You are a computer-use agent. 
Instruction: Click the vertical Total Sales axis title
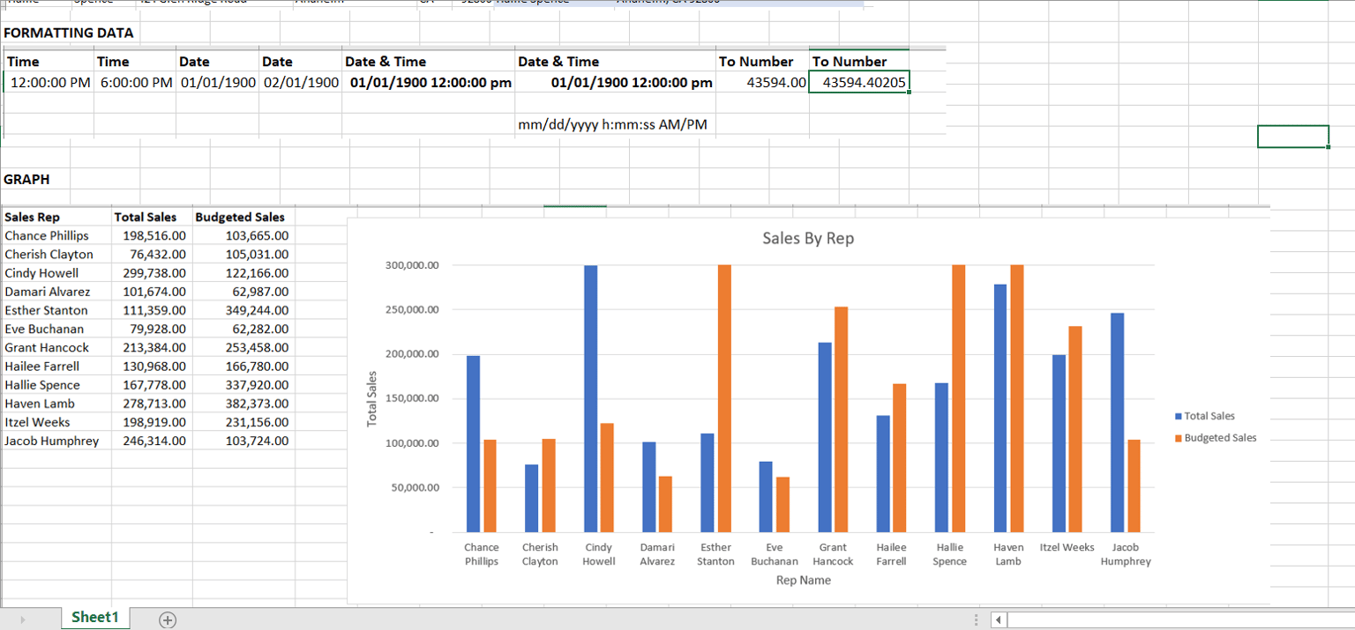[372, 399]
